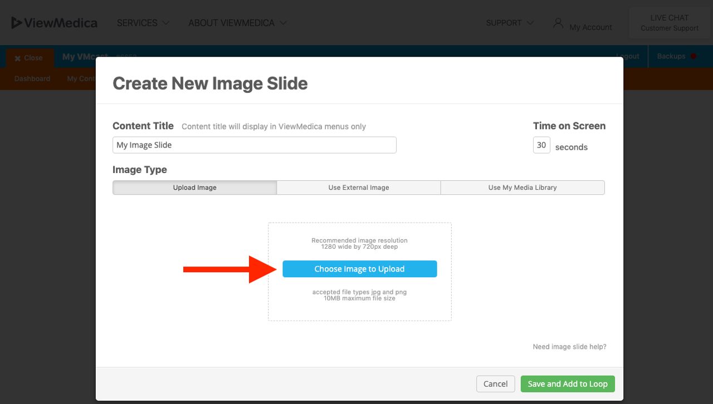Select the Upload Image tab

[x=194, y=188]
